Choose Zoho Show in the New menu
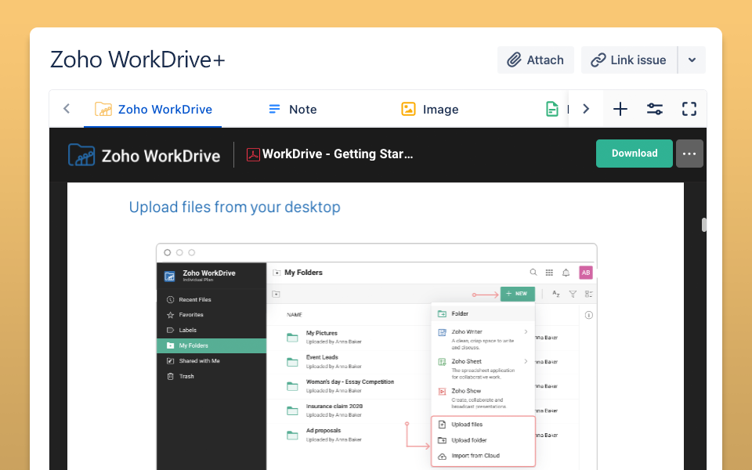This screenshot has width=752, height=470. [x=483, y=398]
